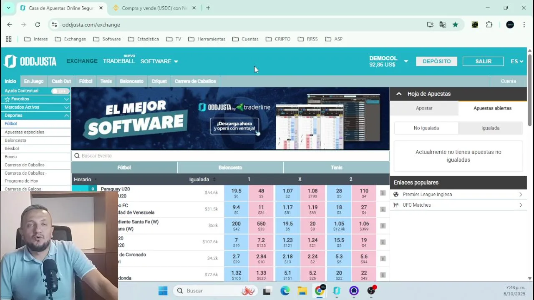This screenshot has width=534, height=300.
Task: Toggle Ayuda Contextual switch
Action: [x=60, y=91]
